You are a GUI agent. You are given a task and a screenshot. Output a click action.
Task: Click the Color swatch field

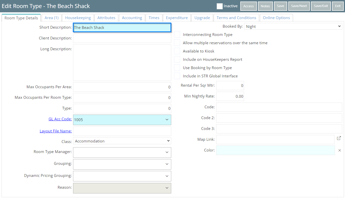tap(275, 150)
